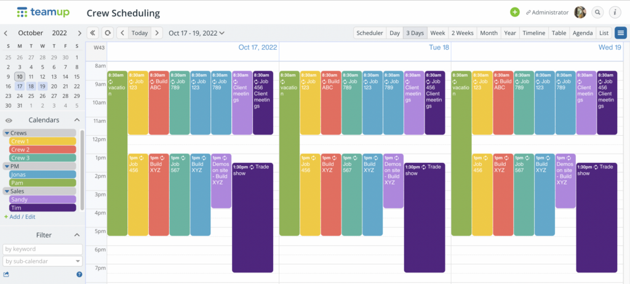The image size is (630, 284).
Task: Click the W43 week number label
Action: coord(99,47)
